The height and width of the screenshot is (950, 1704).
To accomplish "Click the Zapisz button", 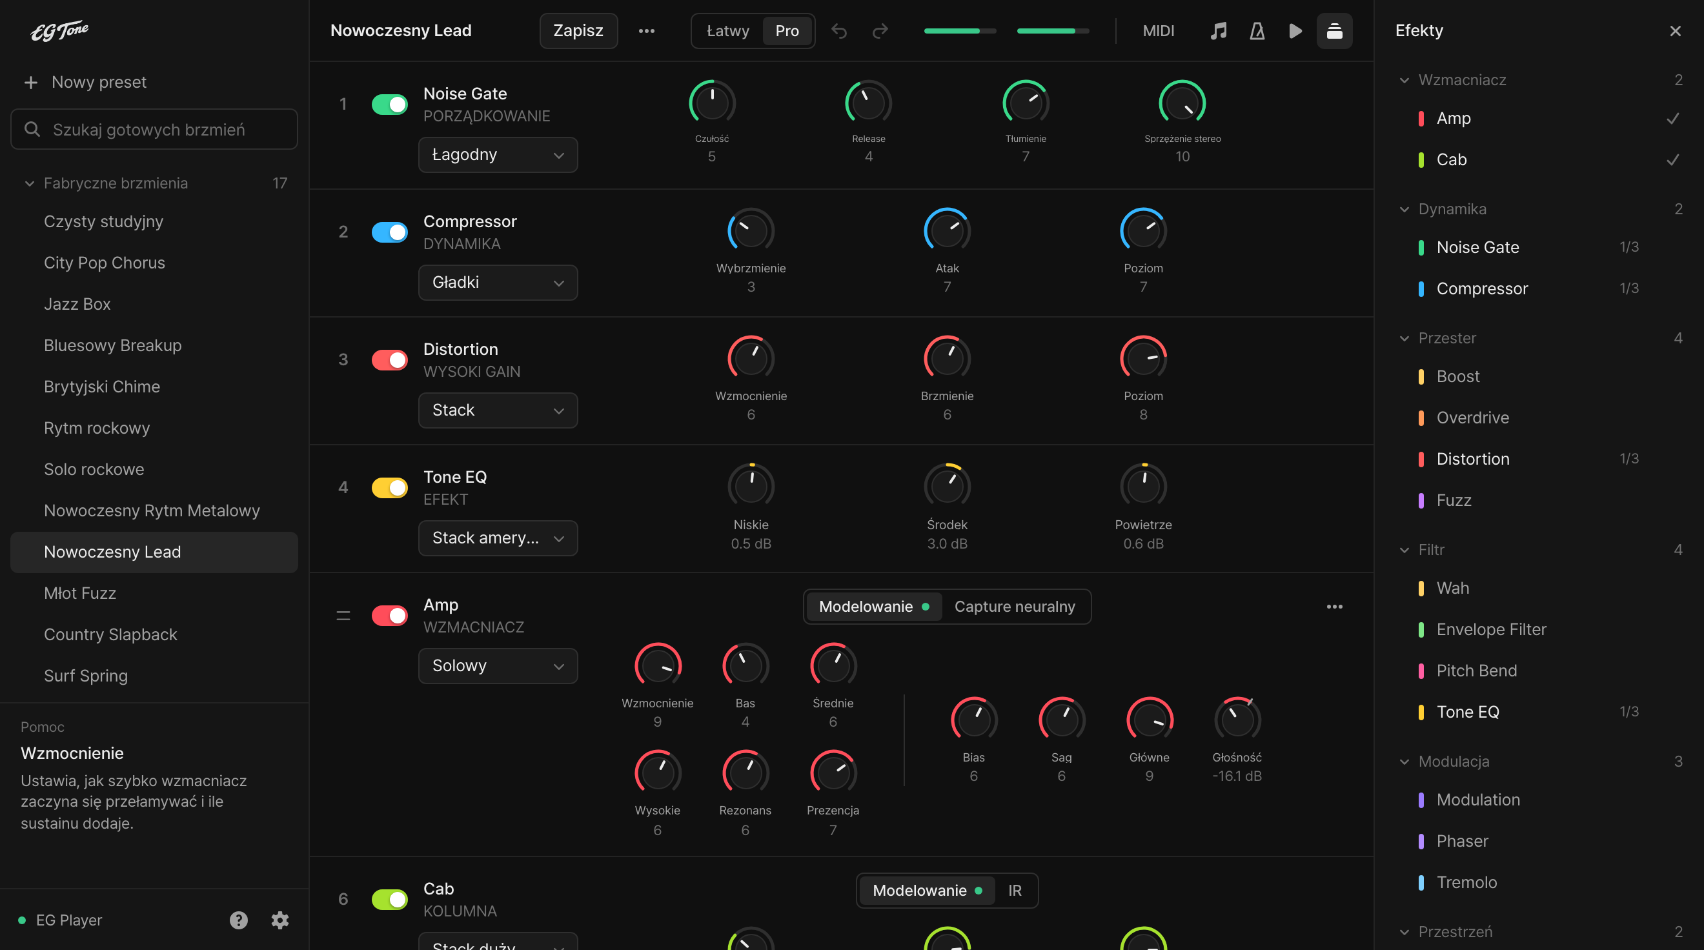I will 578,31.
